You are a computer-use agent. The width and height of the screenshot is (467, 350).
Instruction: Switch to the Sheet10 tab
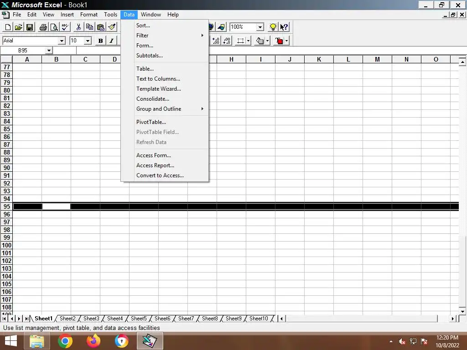(x=259, y=319)
